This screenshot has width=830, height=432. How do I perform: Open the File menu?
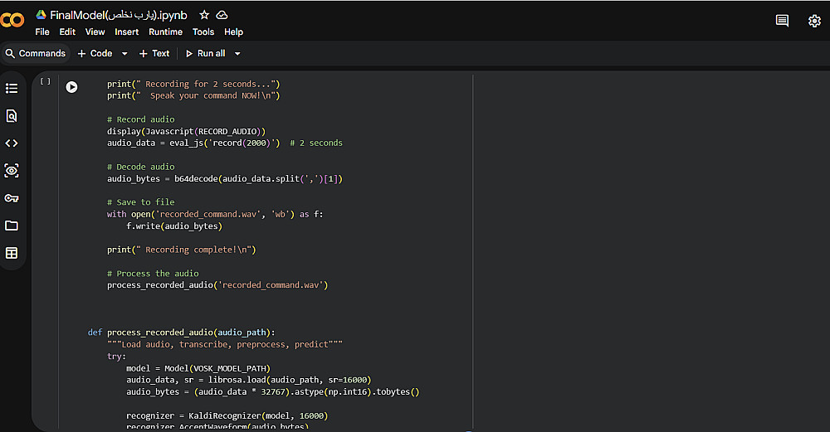[42, 32]
